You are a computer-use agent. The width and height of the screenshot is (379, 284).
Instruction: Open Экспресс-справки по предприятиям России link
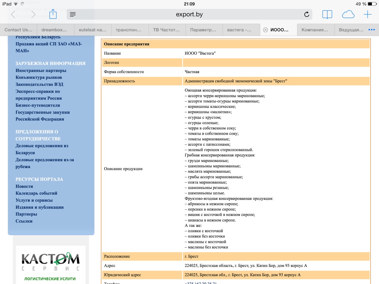coord(38,95)
